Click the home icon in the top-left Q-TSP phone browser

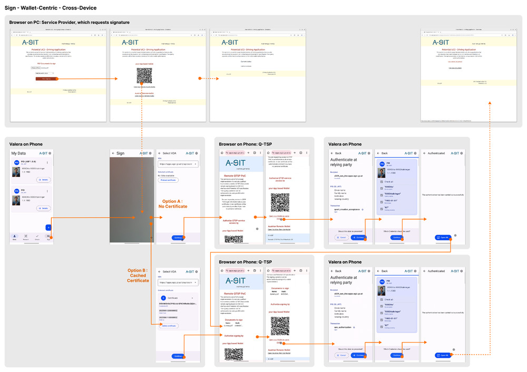click(x=222, y=152)
